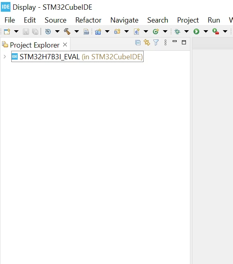Open dropdown beside New C++ Class icon
The height and width of the screenshot is (264, 233).
(165, 31)
